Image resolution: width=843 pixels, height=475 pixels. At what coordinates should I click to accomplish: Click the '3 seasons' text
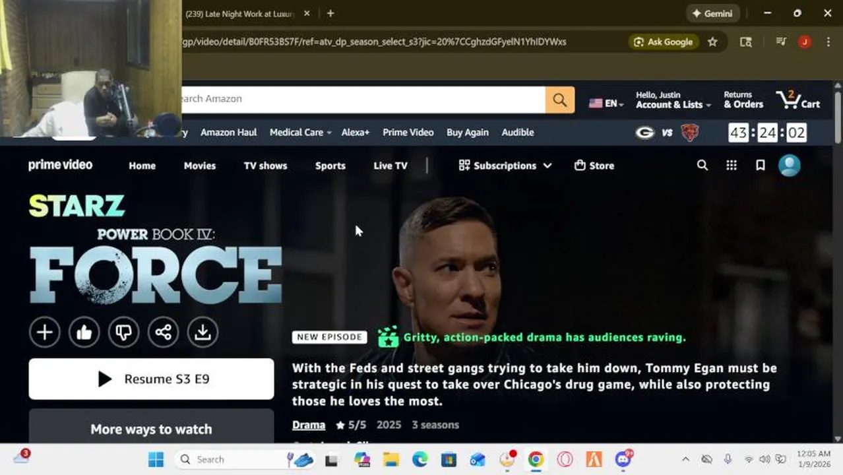pos(435,425)
